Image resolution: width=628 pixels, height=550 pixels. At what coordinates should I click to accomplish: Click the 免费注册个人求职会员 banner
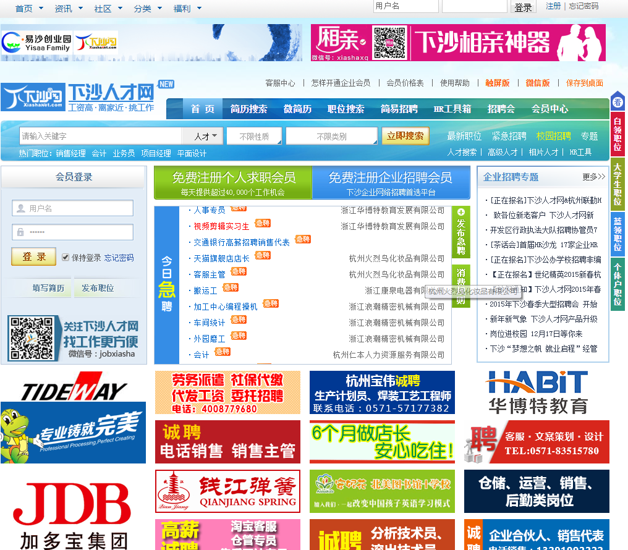(x=233, y=182)
